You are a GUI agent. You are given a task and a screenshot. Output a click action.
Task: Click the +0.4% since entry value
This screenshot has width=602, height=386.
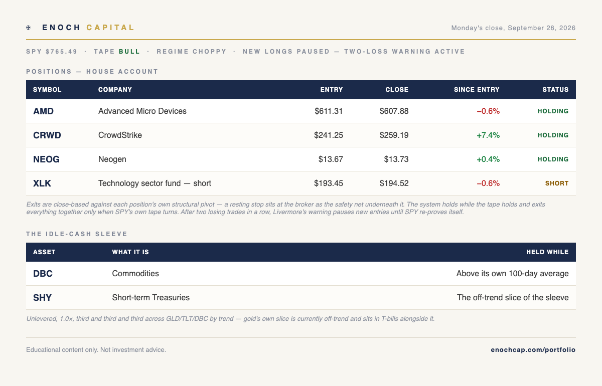click(488, 159)
